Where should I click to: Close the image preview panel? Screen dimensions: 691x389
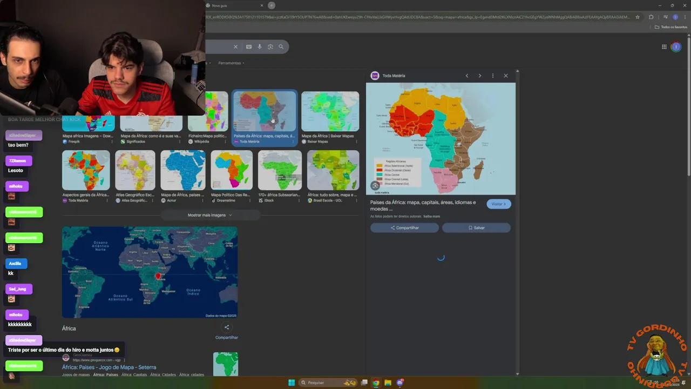point(506,76)
